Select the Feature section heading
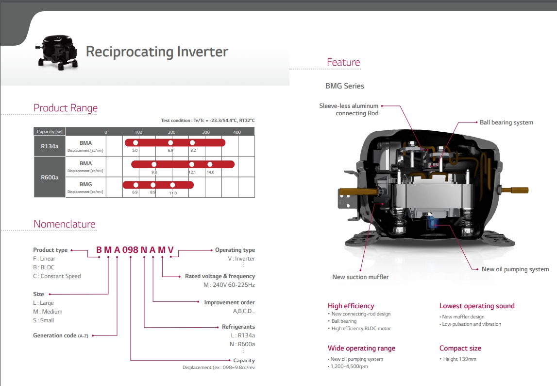Image resolution: width=557 pixels, height=386 pixels. [x=343, y=62]
